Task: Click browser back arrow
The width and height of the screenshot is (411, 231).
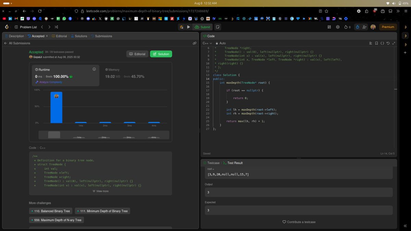Action: pyautogui.click(x=24, y=11)
